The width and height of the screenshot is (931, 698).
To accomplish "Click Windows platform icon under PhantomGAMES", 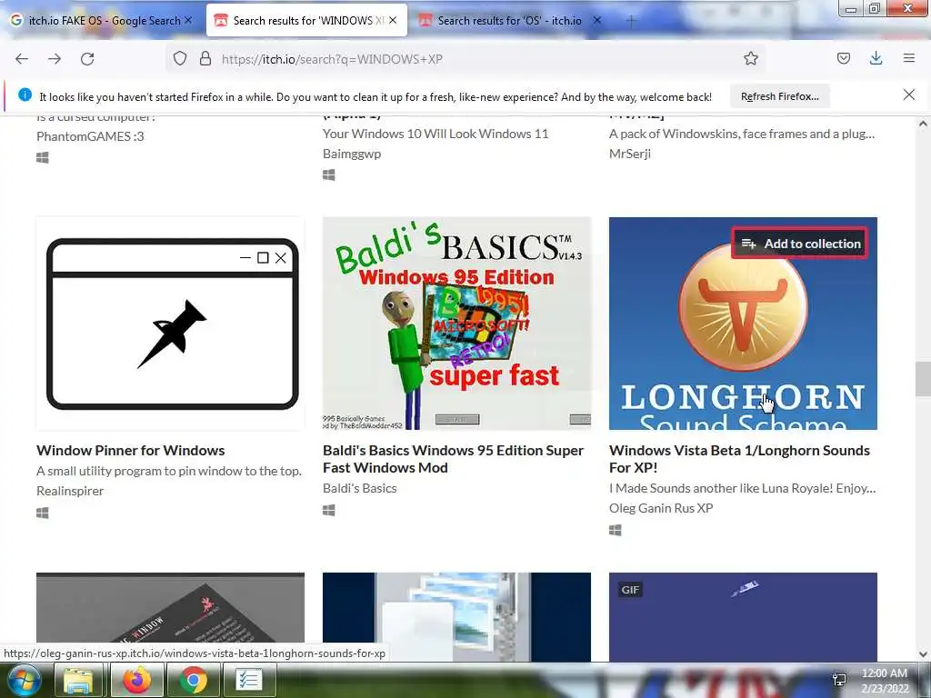I will coord(43,158).
